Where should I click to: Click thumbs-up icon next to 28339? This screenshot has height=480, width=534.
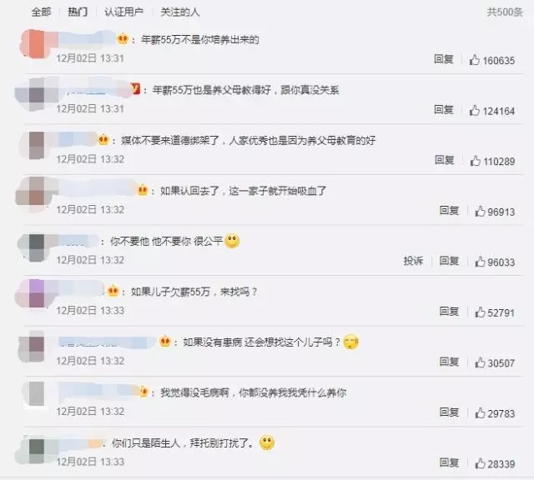(481, 463)
